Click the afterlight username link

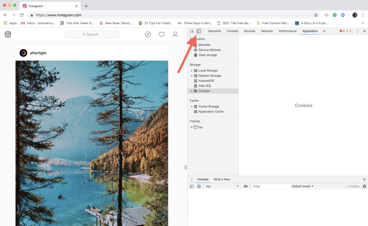(x=39, y=53)
